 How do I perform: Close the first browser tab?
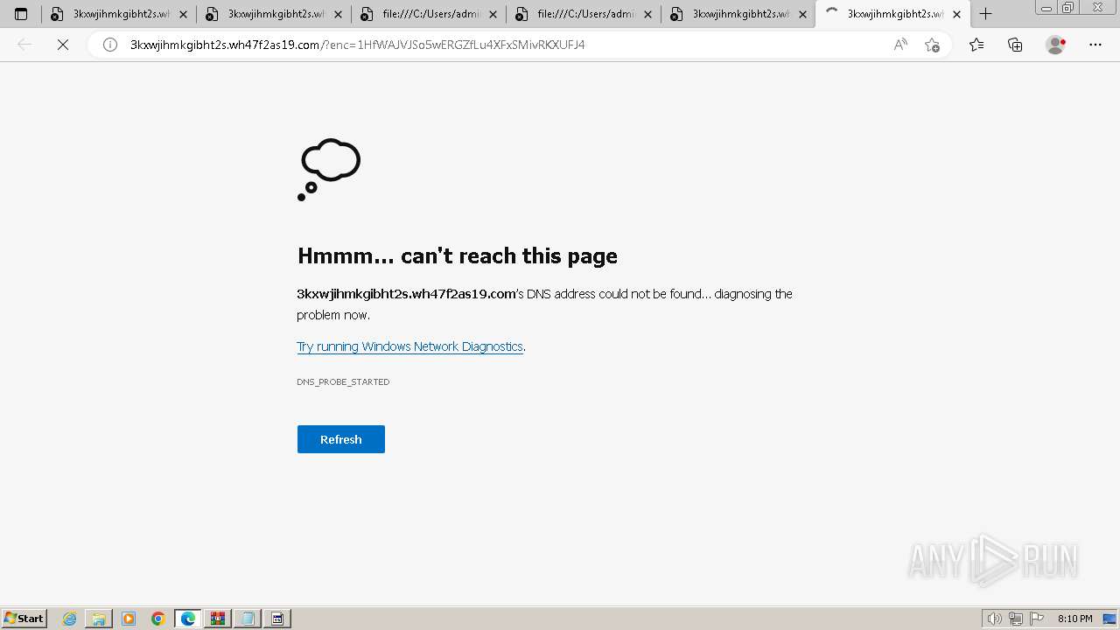183,14
